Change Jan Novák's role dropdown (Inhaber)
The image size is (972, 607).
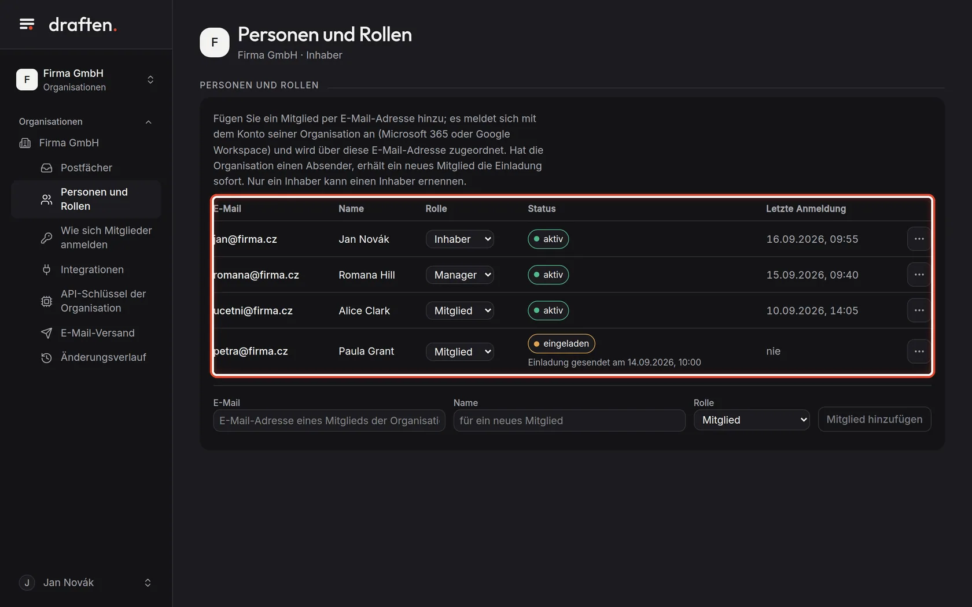pyautogui.click(x=460, y=239)
